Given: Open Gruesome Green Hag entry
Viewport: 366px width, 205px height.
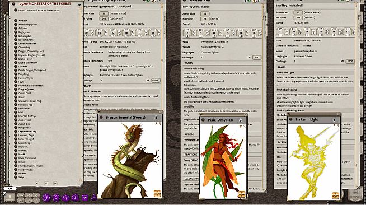Looking at the screenshot, I should 30,101.
